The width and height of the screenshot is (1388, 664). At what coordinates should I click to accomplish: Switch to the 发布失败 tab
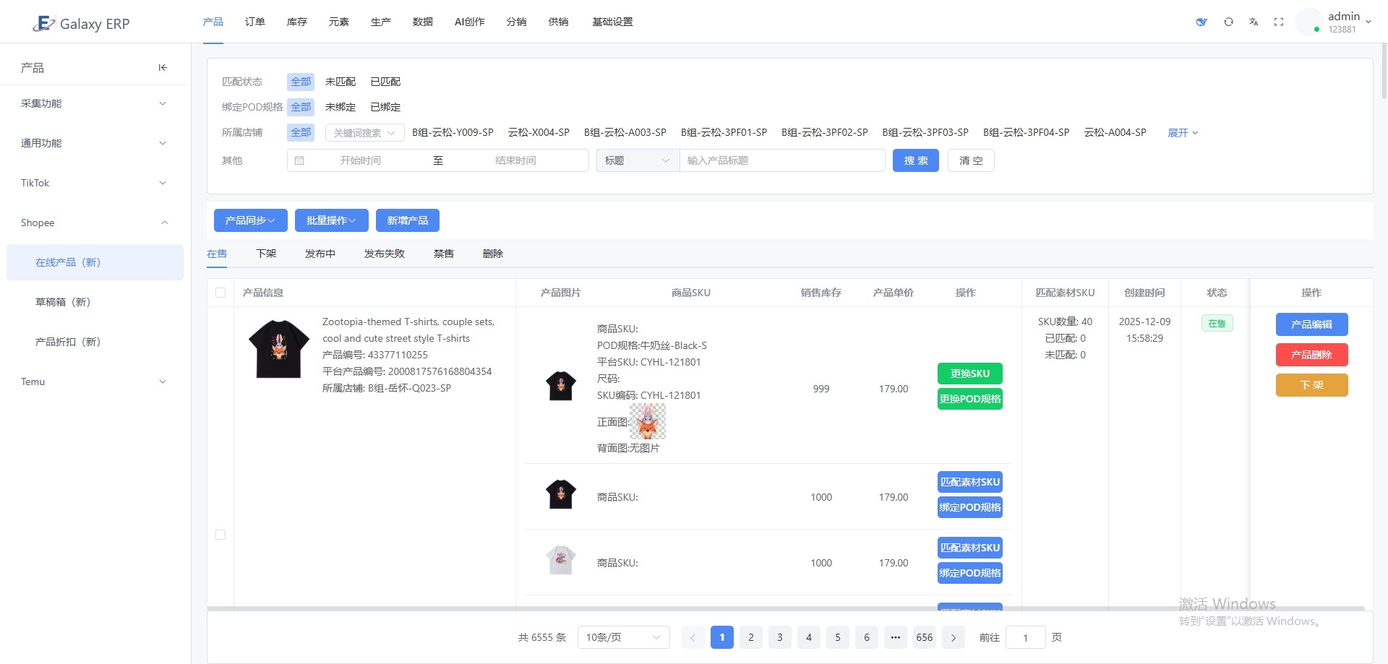pyautogui.click(x=384, y=254)
